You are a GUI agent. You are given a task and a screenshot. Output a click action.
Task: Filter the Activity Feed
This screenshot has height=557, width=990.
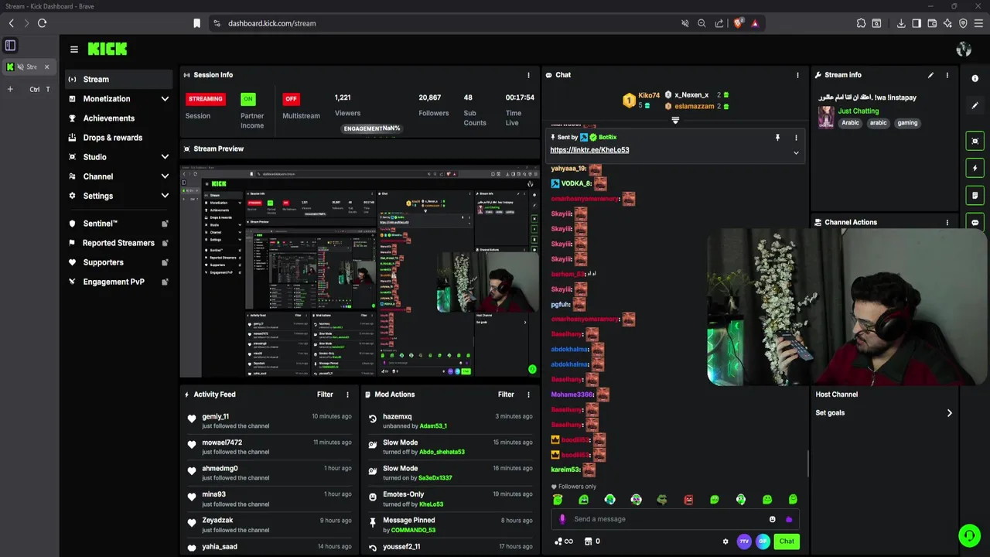coord(325,395)
